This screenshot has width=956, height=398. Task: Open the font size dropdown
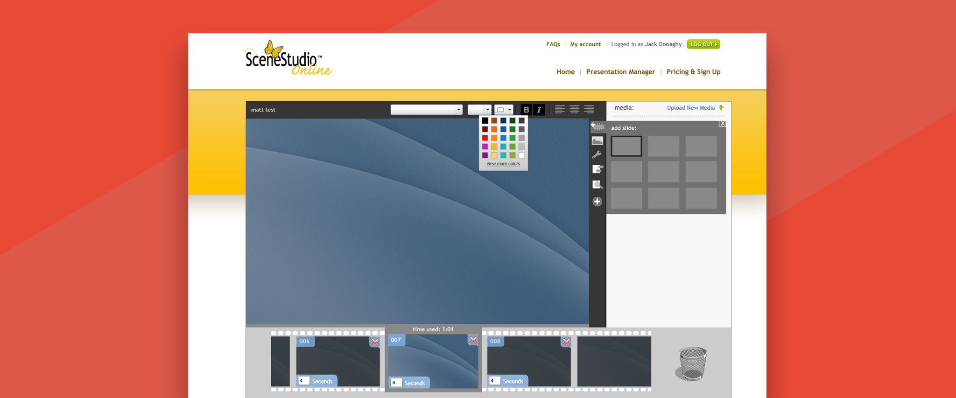coord(479,110)
